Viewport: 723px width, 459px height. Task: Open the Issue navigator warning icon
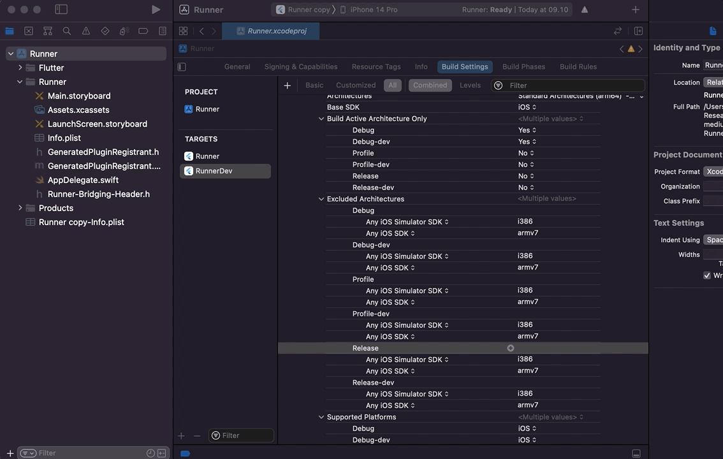coord(86,31)
